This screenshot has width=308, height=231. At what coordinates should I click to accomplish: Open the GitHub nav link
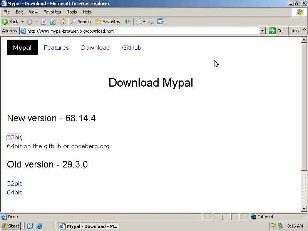tap(131, 47)
